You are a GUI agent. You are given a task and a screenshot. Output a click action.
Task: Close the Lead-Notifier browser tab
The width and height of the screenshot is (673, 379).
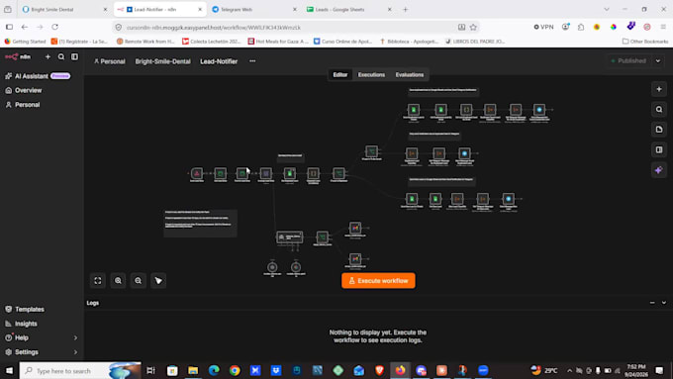tap(200, 9)
